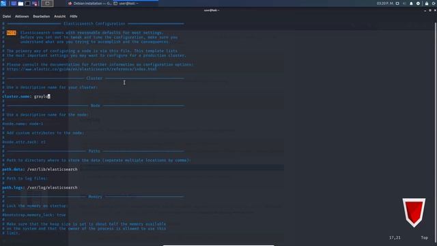The height and width of the screenshot is (246, 437).
Task: Click the 'Use a descriptive name for your cluster' comment
Action: pyautogui.click(x=52, y=87)
